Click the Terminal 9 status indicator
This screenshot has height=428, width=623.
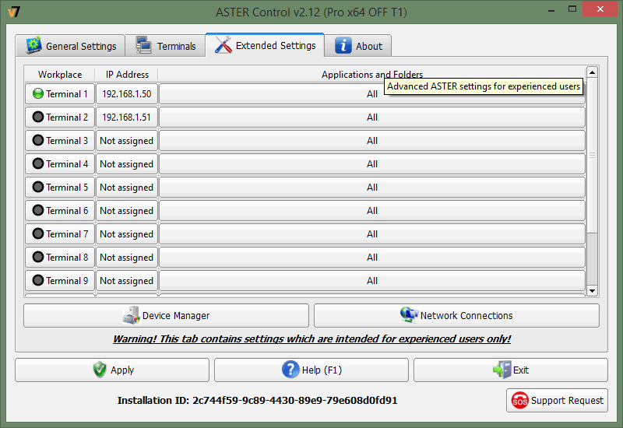37,280
